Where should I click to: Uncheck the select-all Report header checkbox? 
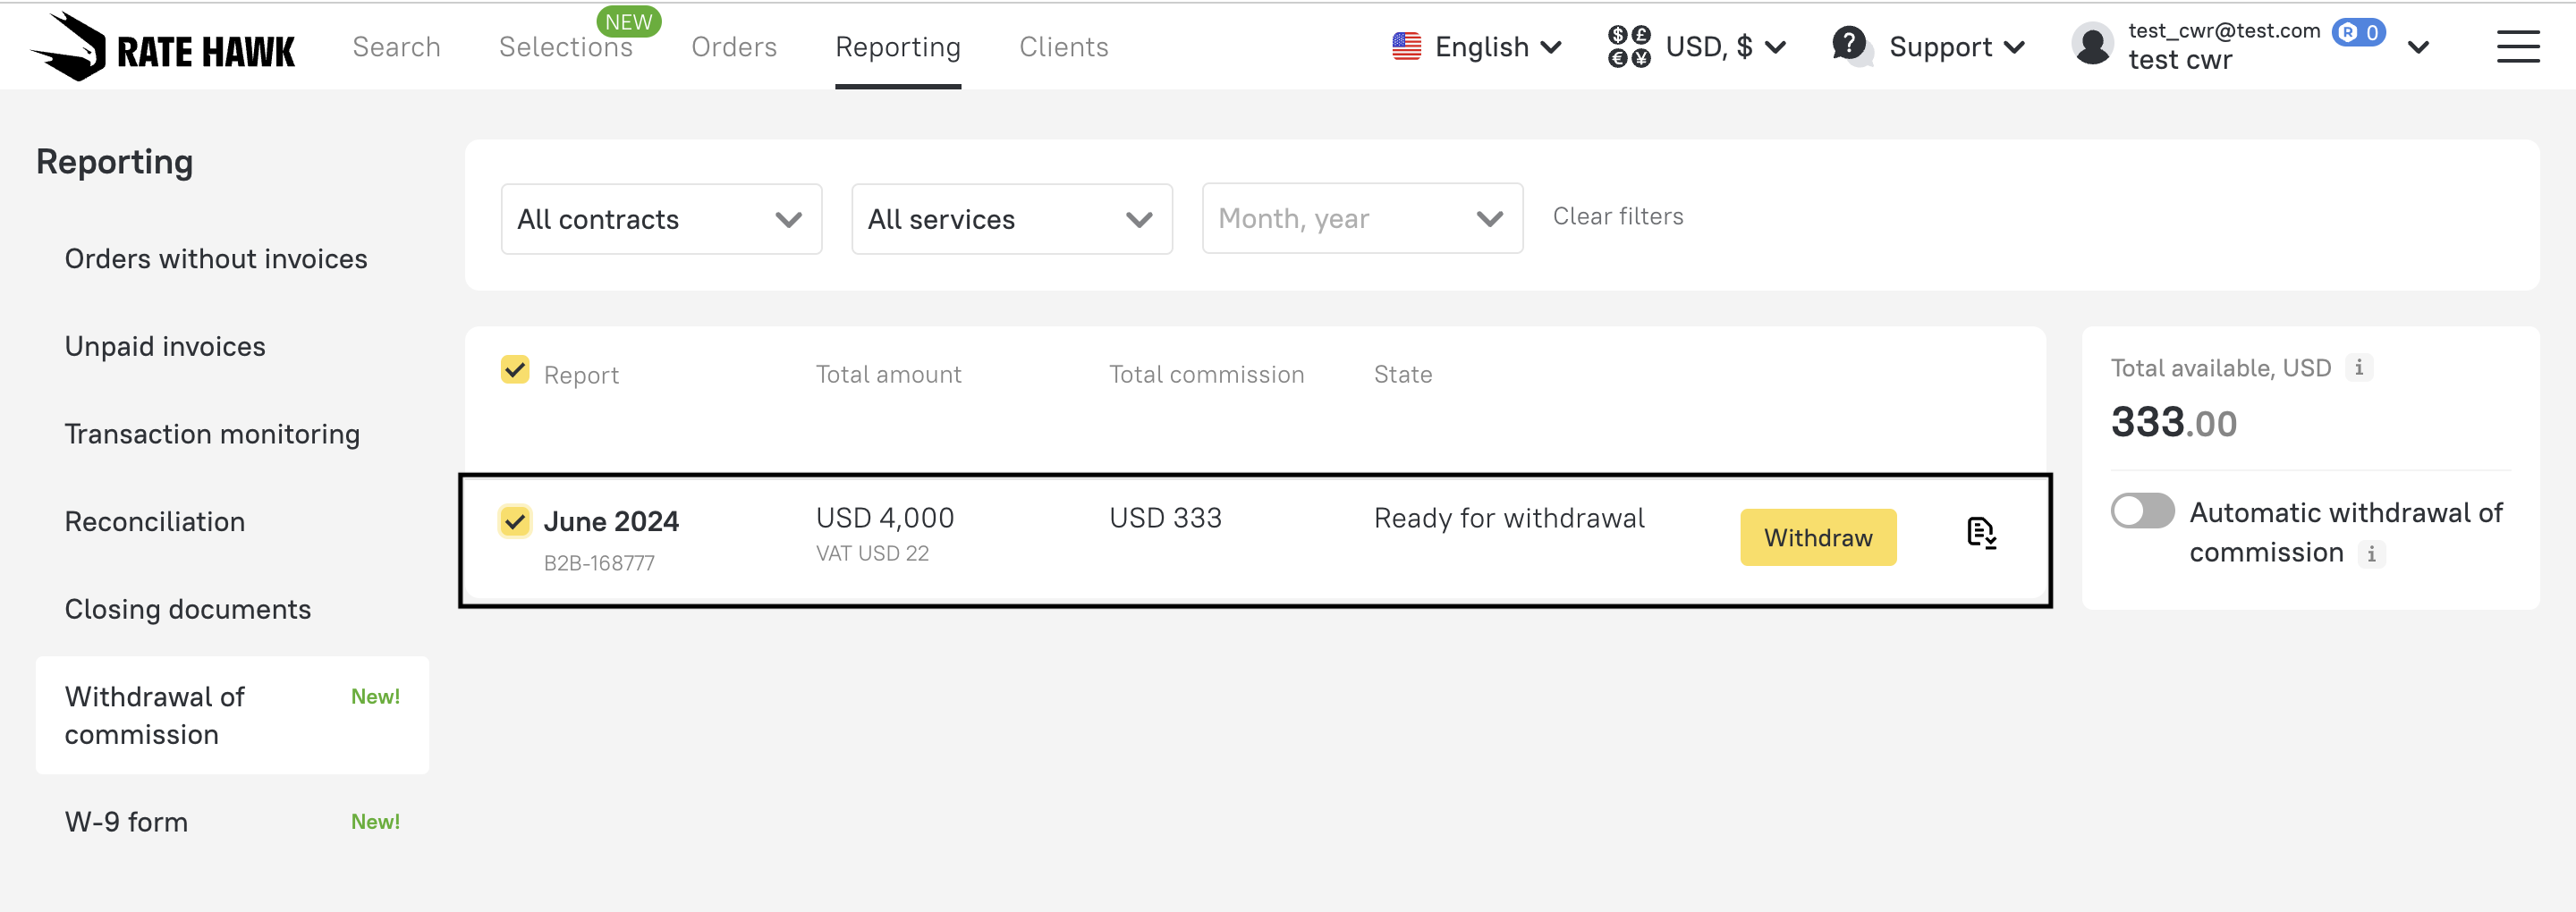pyautogui.click(x=515, y=370)
